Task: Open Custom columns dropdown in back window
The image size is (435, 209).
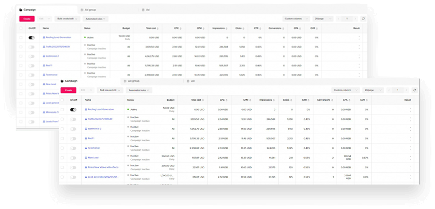Action: pos(296,19)
